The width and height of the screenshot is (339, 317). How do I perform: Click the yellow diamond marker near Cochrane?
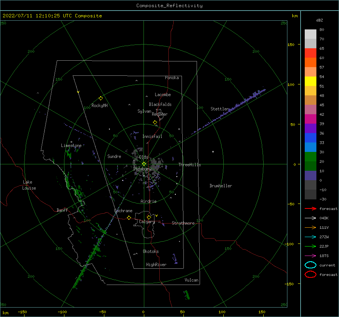(x=129, y=218)
